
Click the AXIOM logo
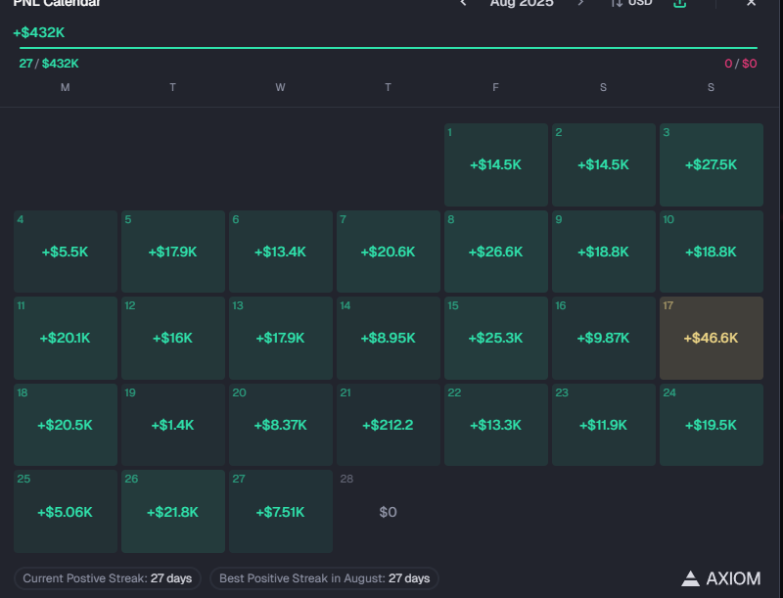point(721,578)
